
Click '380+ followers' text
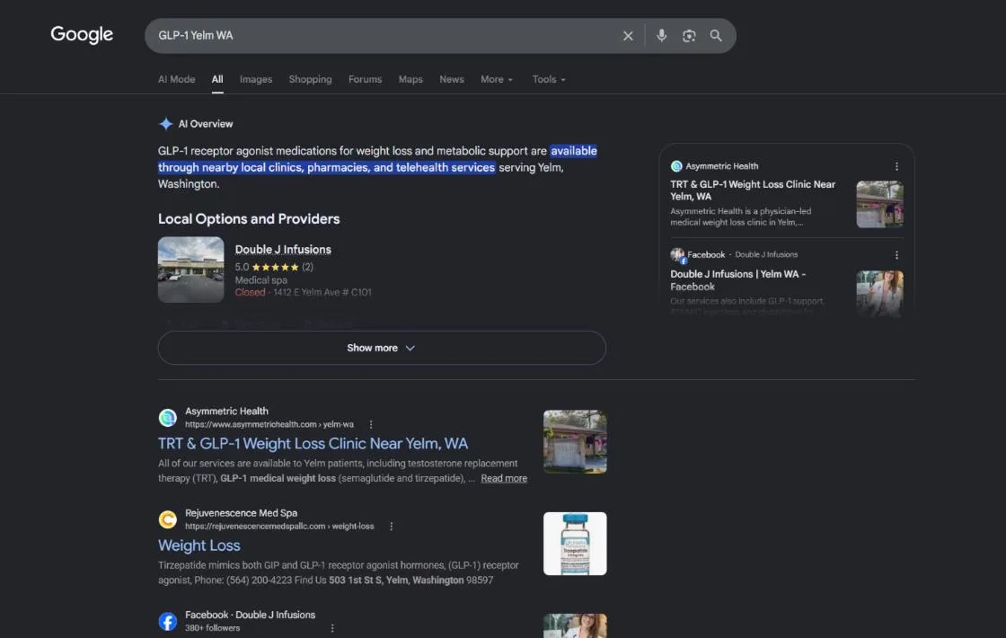pos(212,628)
